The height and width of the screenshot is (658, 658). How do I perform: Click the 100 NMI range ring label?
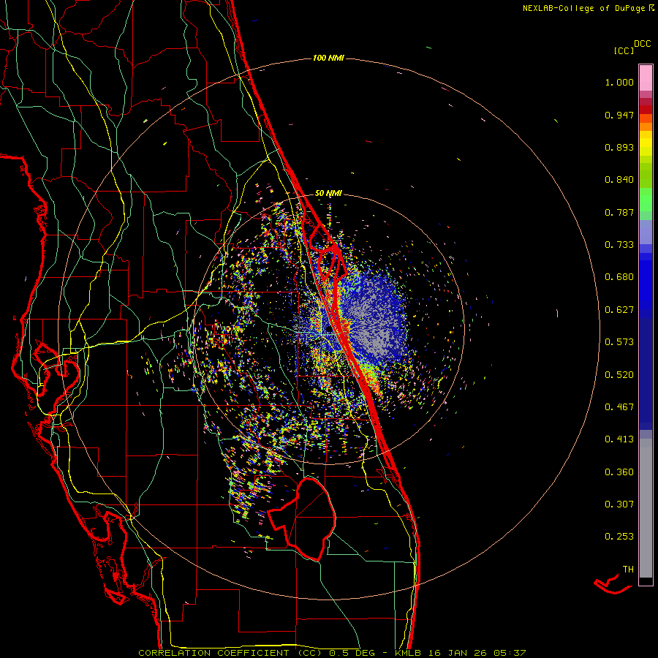coord(328,58)
